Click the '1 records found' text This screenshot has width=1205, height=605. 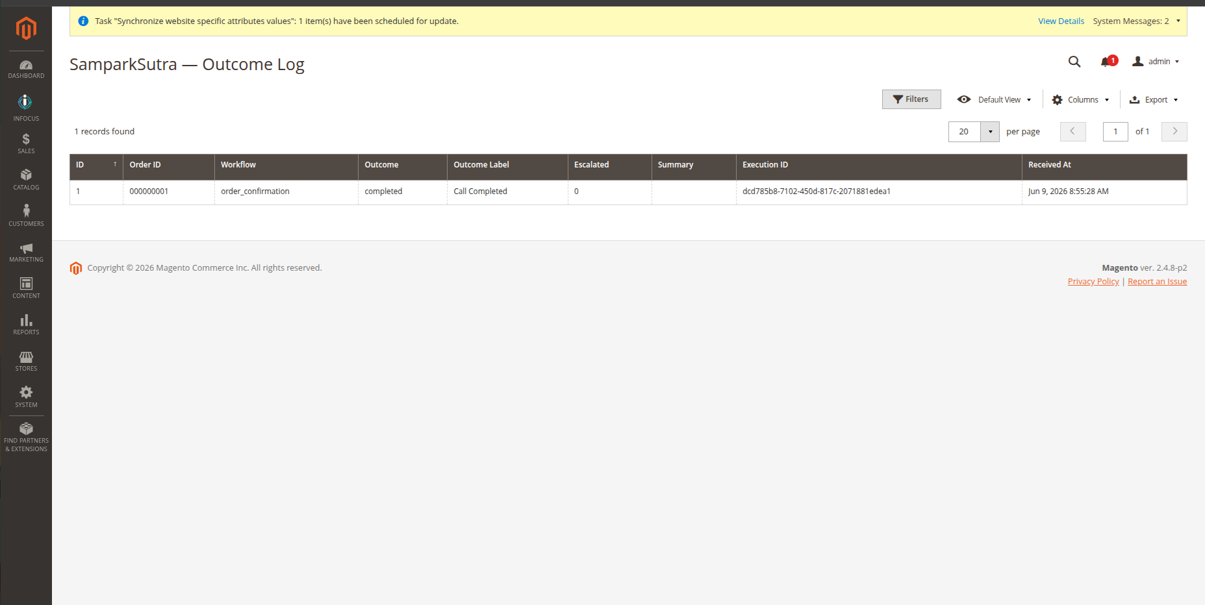[x=105, y=132]
